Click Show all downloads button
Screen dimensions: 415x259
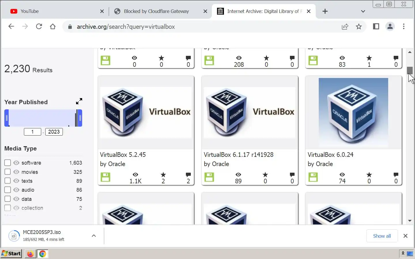click(x=382, y=236)
